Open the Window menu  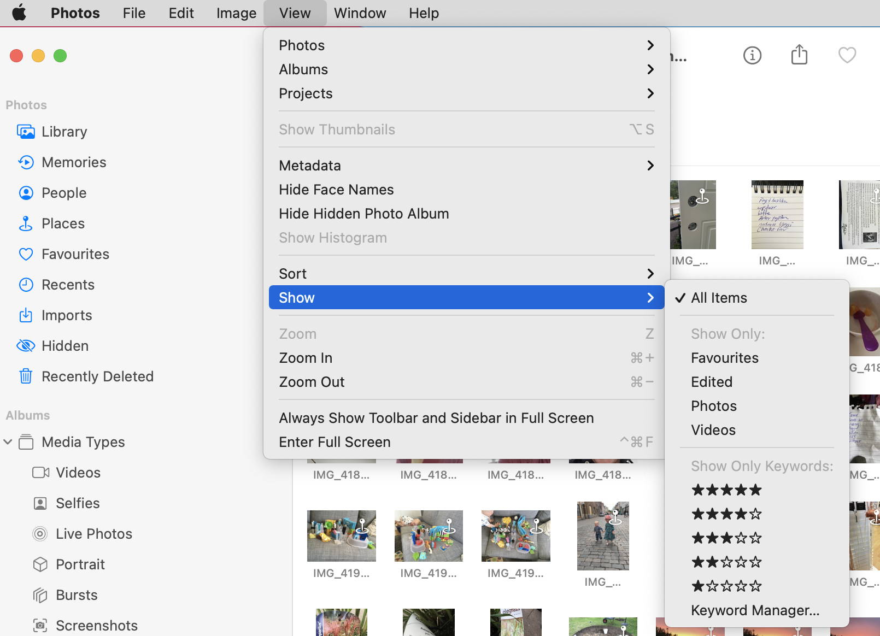tap(360, 13)
